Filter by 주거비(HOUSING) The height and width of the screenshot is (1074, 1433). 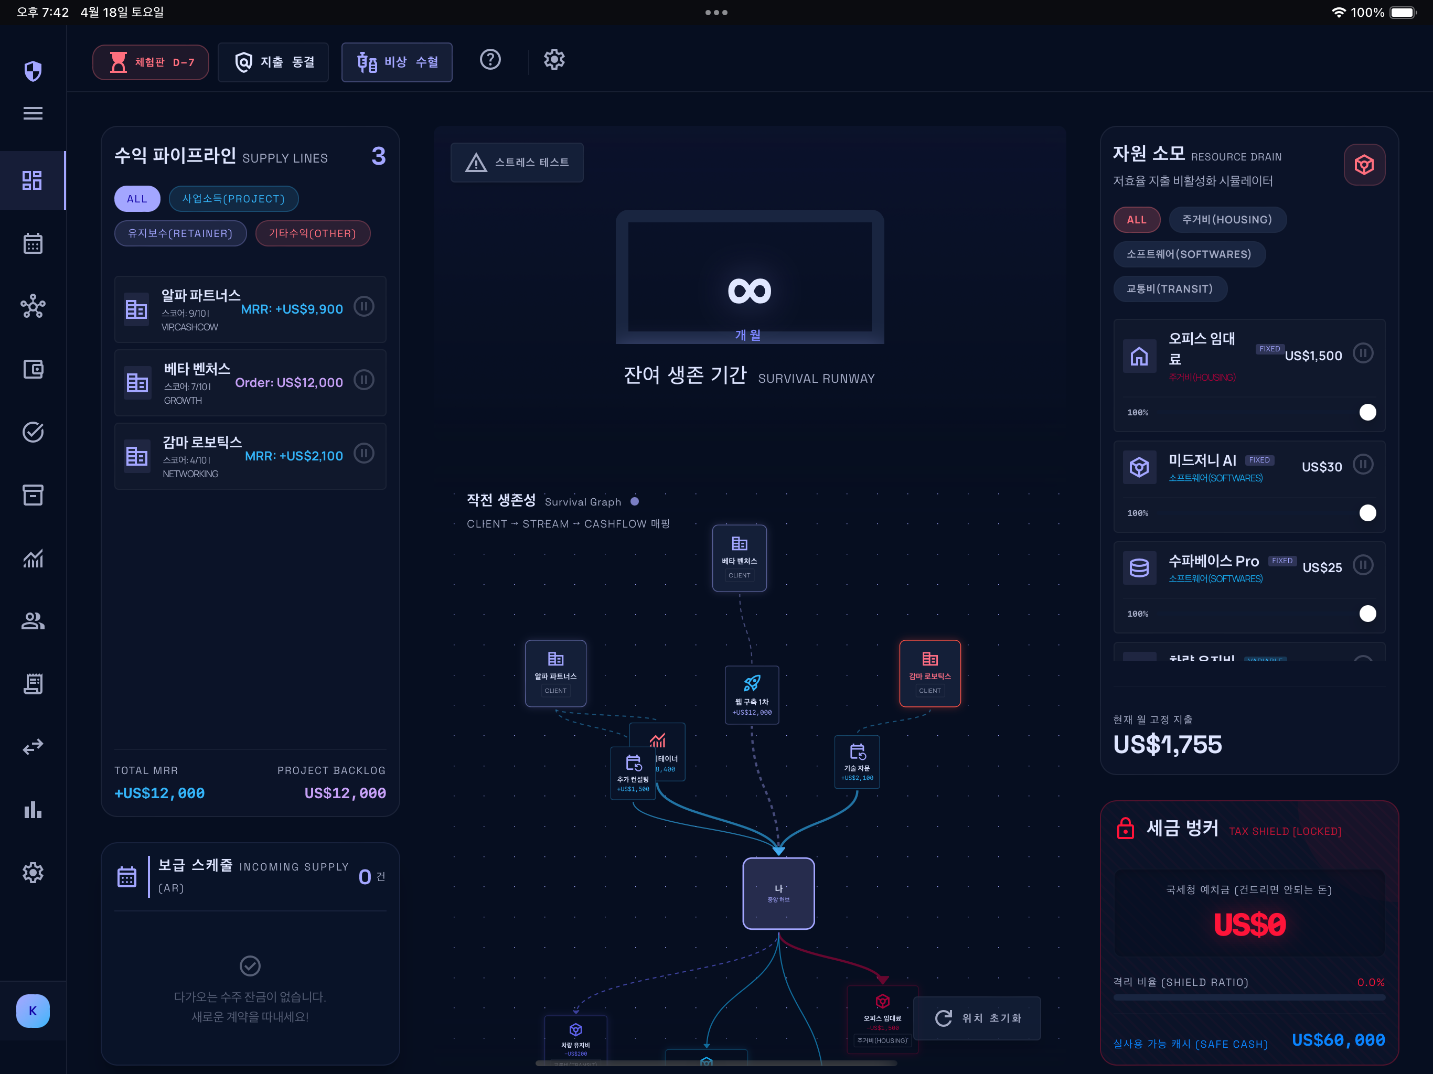pyautogui.click(x=1227, y=220)
